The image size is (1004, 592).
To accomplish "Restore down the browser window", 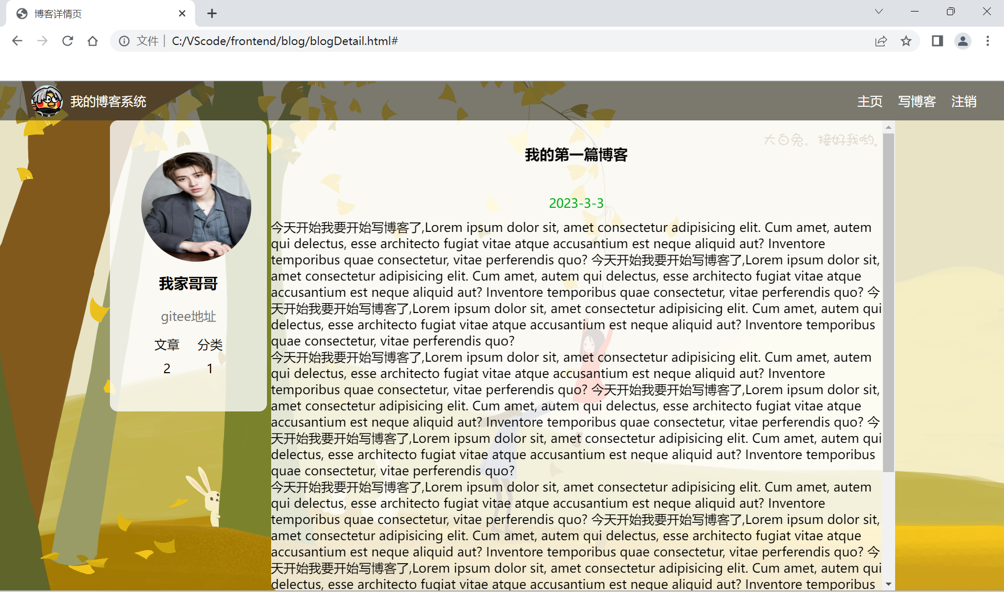I will click(951, 12).
